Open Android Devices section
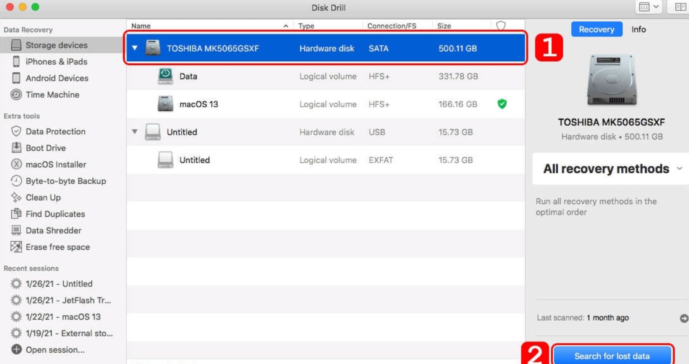 [x=57, y=78]
